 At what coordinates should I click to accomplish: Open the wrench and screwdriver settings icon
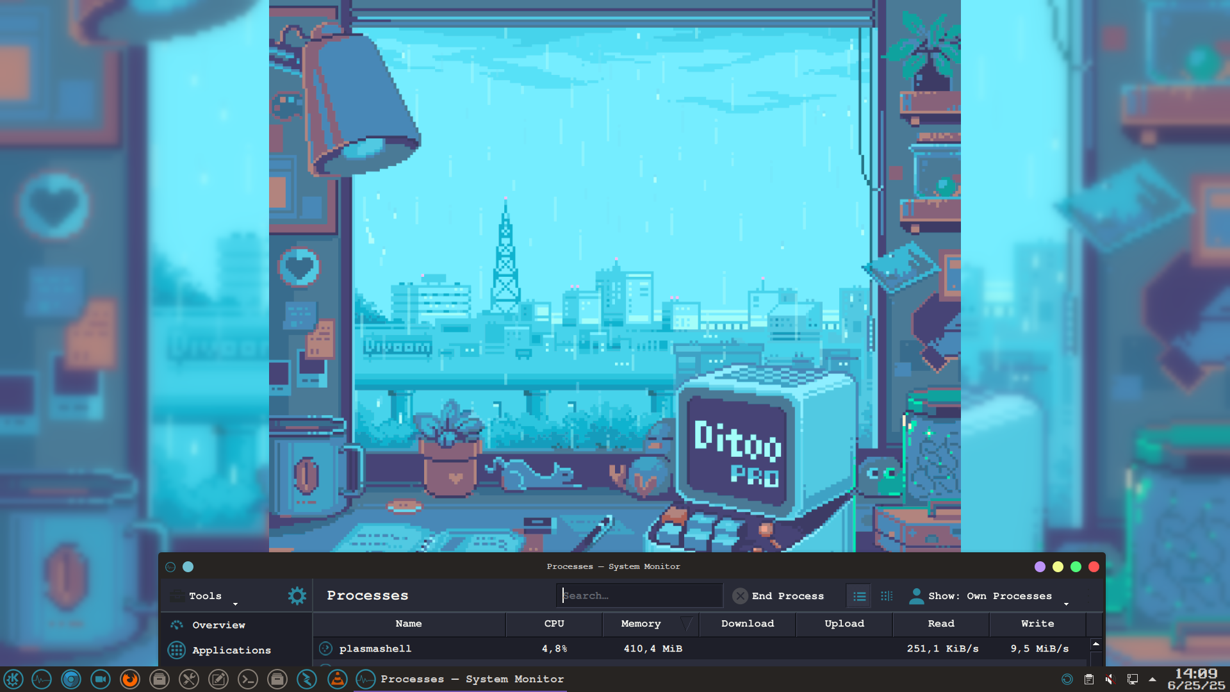coord(189,679)
